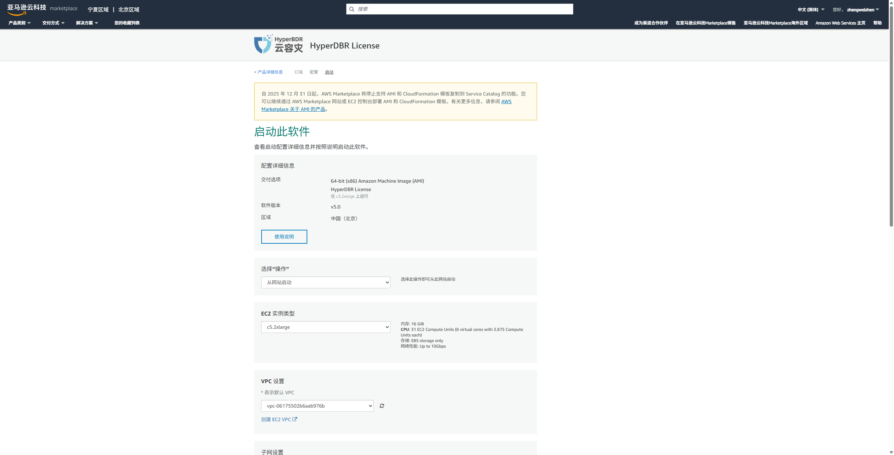This screenshot has height=455, width=894.
Task: Open 您的收藏列表 menu item
Action: pos(127,23)
